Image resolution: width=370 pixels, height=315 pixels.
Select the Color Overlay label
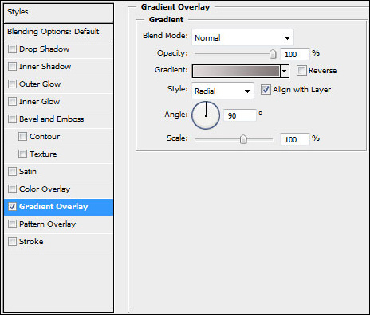coord(45,189)
